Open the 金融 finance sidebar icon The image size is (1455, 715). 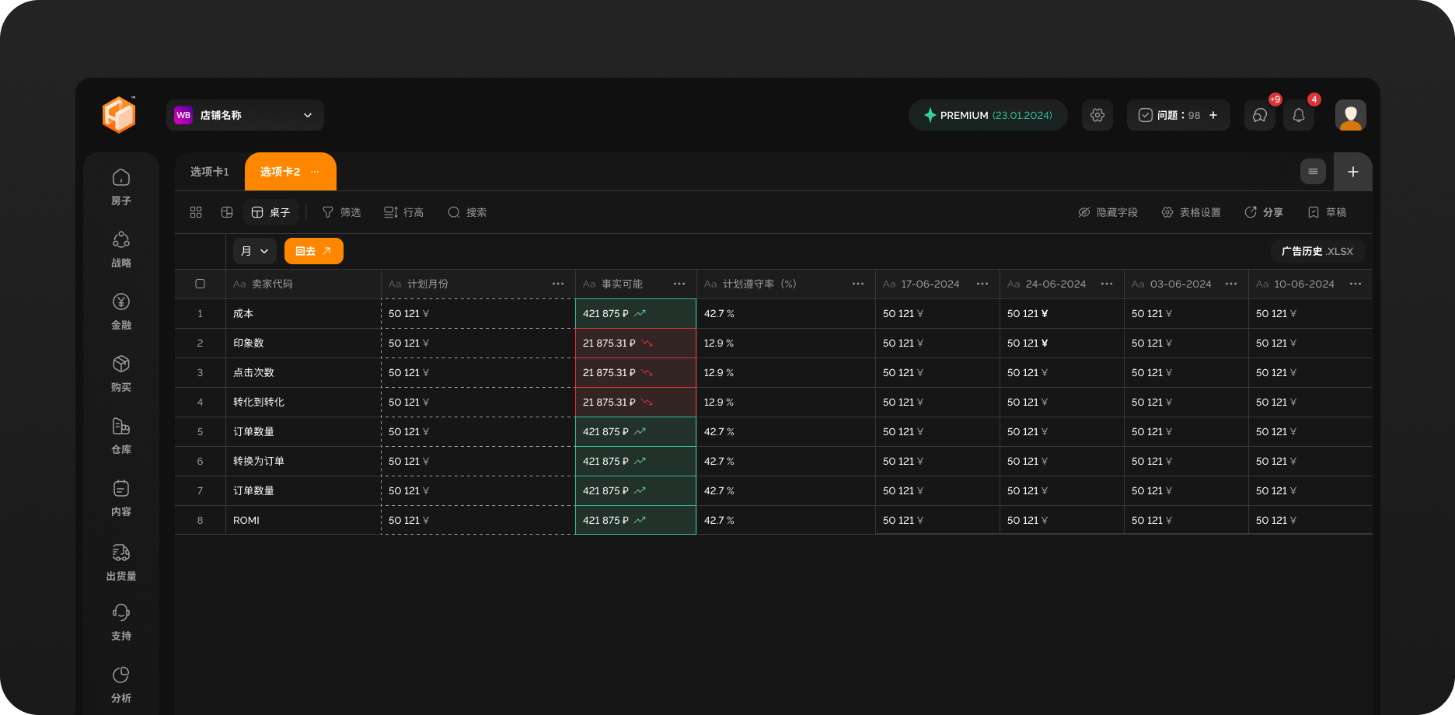click(x=121, y=302)
